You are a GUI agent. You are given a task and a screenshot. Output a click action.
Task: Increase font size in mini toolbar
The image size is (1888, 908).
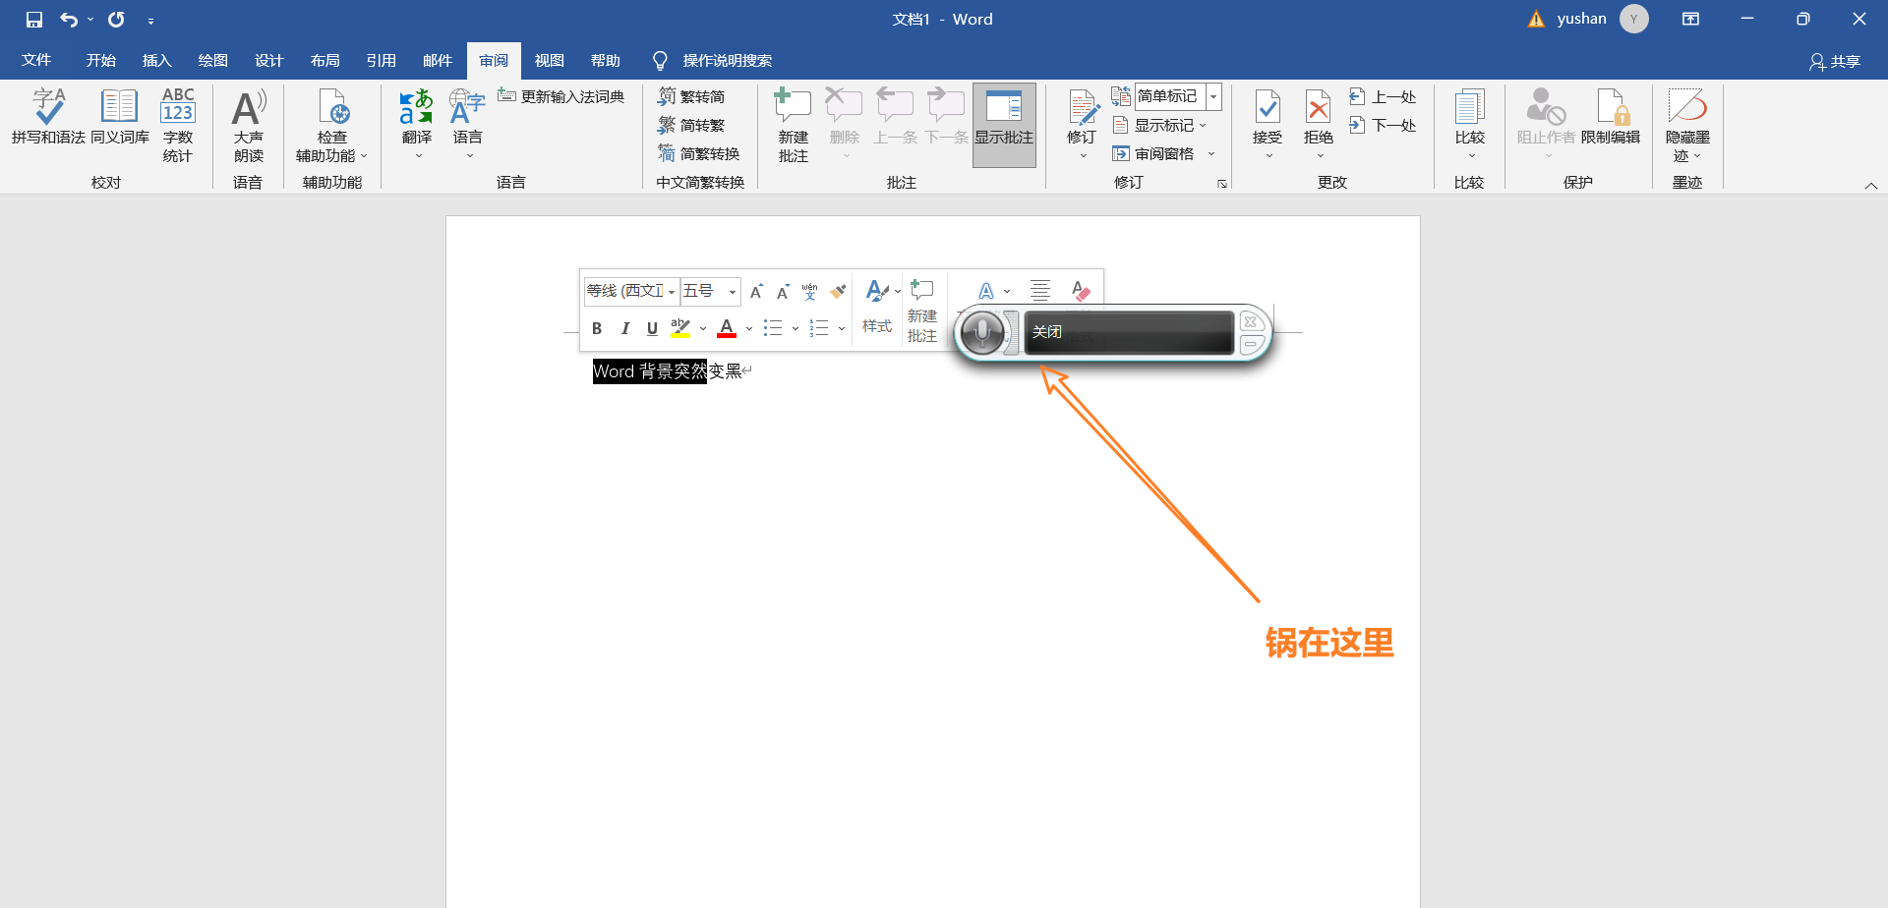756,291
